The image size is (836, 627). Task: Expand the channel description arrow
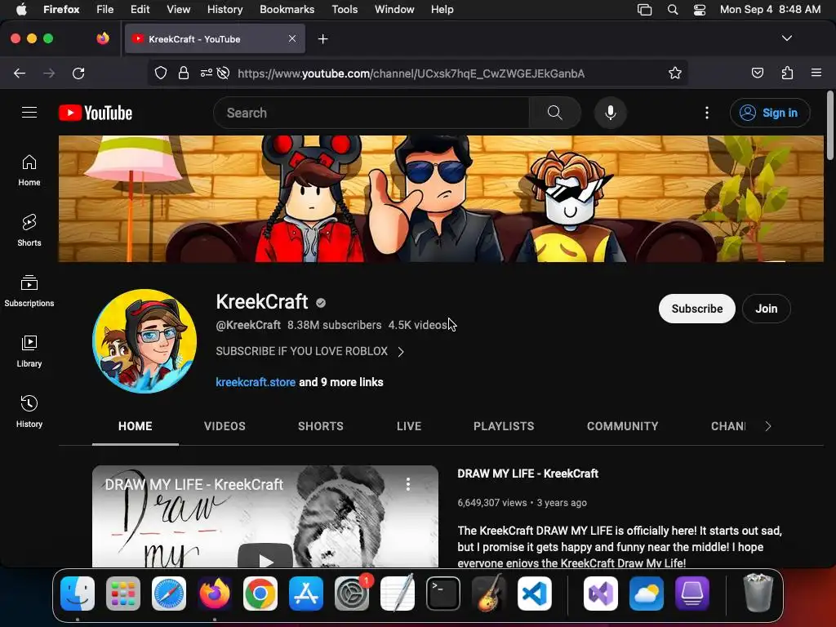pos(400,352)
